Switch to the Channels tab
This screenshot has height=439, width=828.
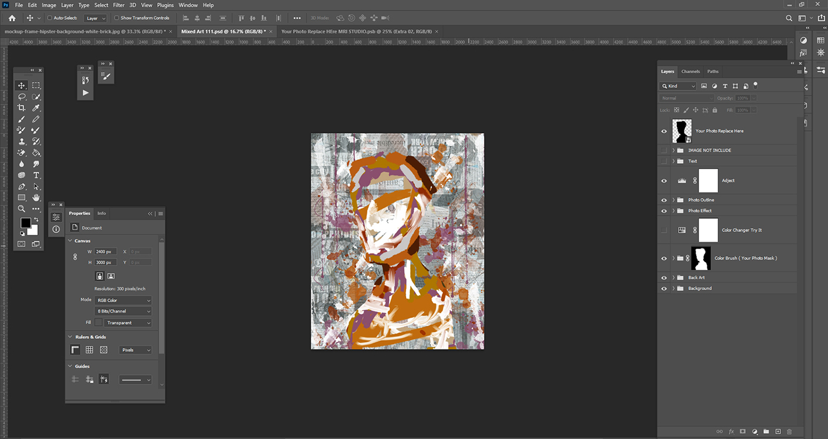pos(690,71)
